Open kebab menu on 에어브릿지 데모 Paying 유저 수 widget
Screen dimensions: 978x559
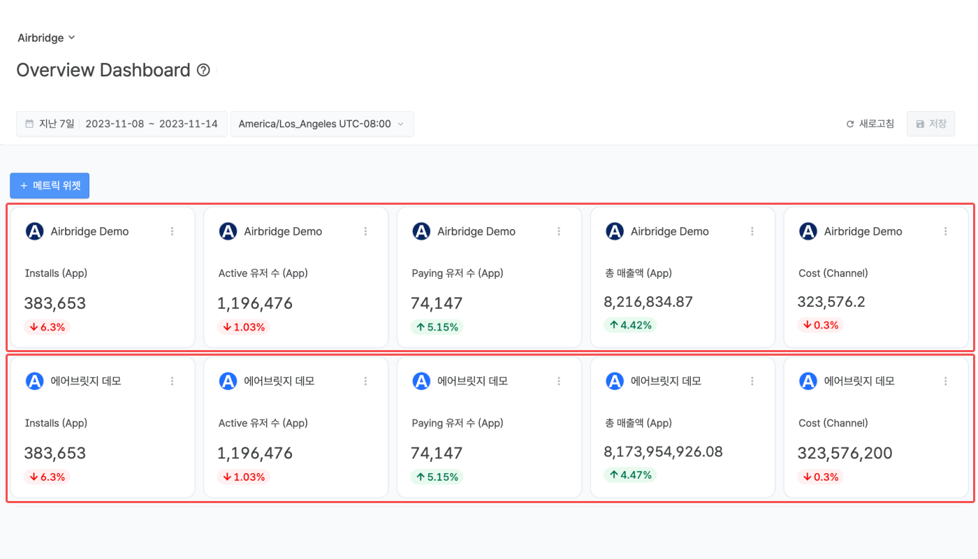(x=559, y=381)
